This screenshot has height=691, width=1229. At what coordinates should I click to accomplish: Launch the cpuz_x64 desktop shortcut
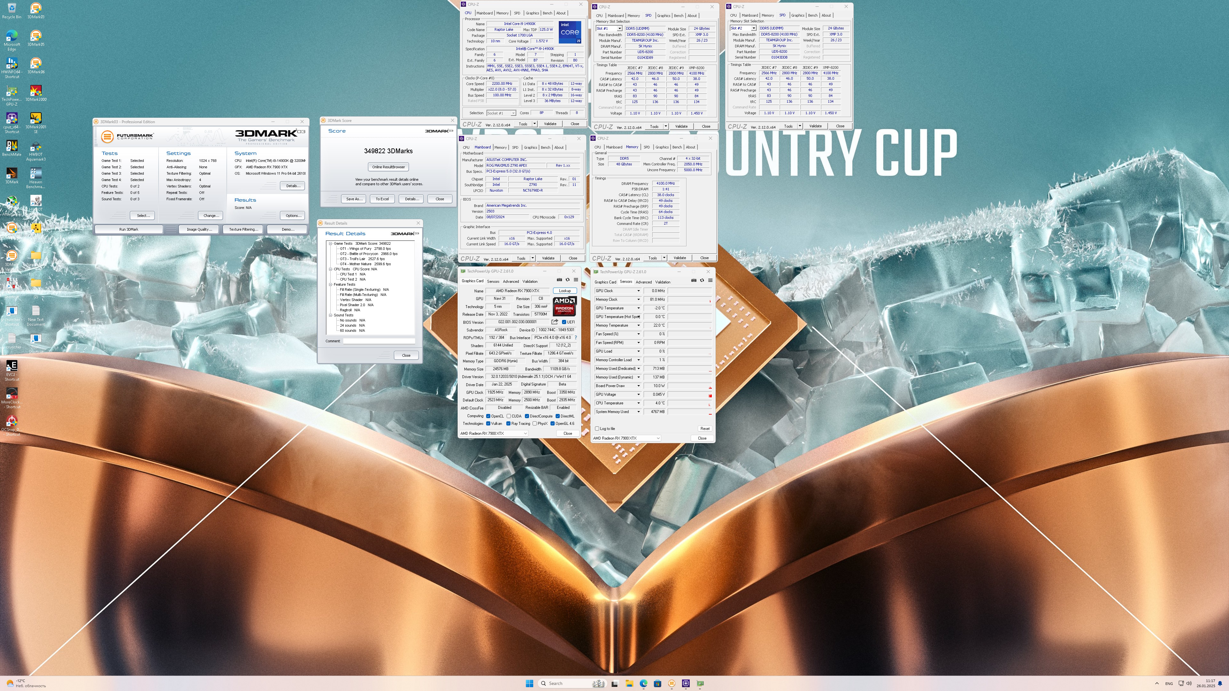pos(12,123)
